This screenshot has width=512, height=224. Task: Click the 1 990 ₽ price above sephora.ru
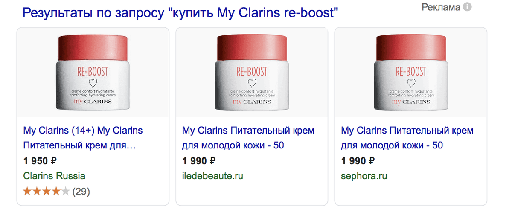[x=358, y=161]
